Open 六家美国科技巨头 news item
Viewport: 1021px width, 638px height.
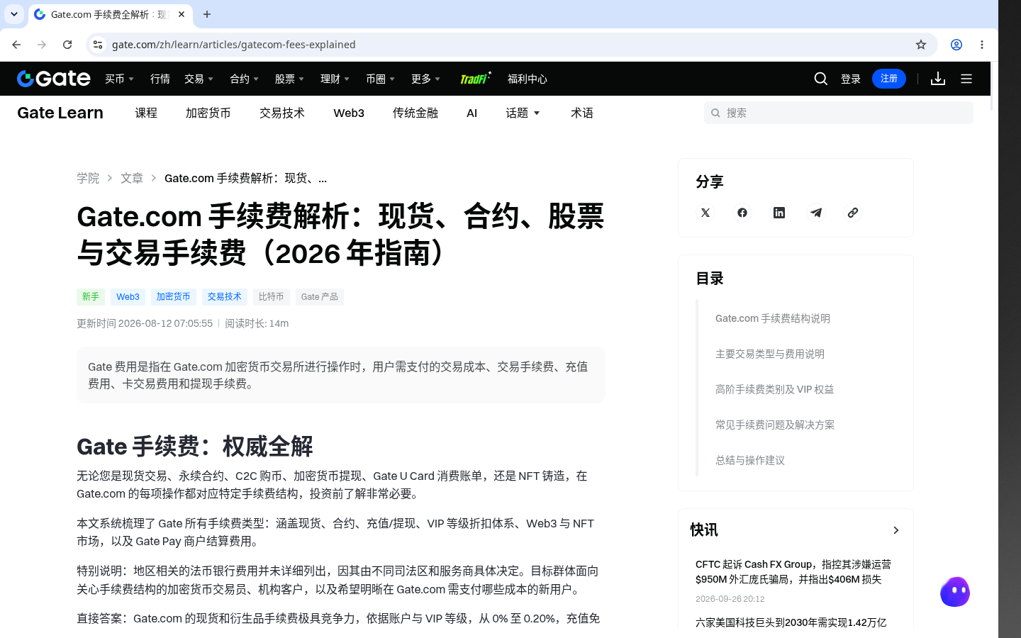[791, 622]
